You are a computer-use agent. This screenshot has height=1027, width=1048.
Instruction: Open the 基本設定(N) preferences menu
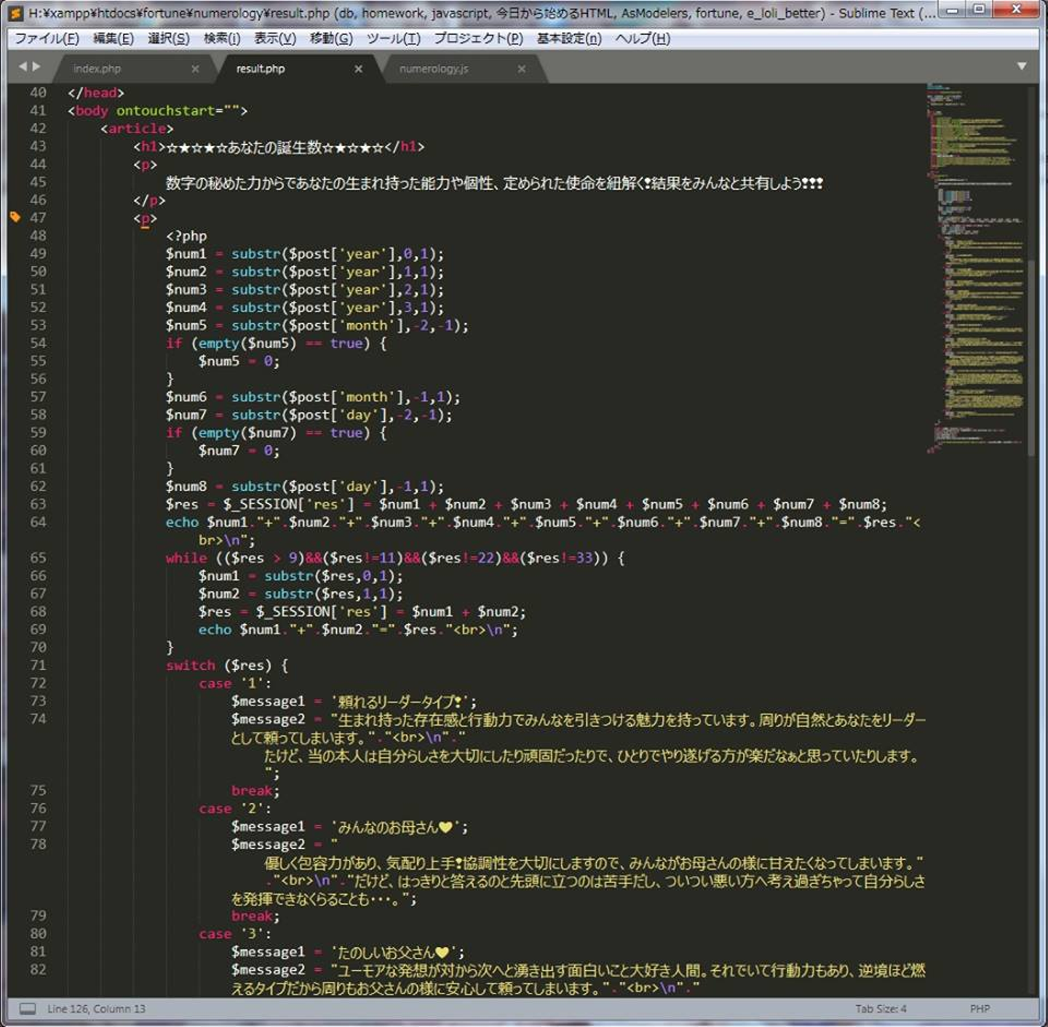[568, 39]
